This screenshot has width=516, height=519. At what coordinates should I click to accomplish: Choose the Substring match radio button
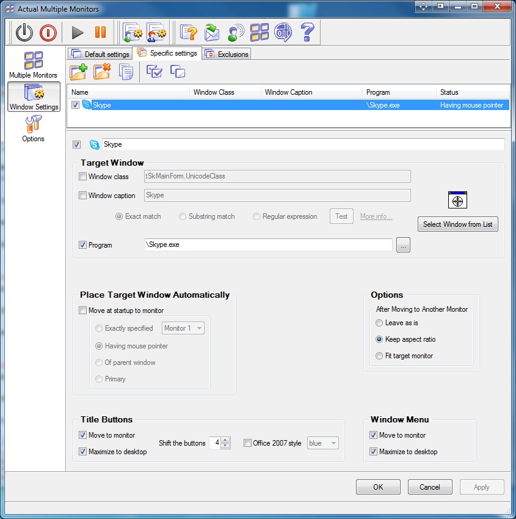183,216
